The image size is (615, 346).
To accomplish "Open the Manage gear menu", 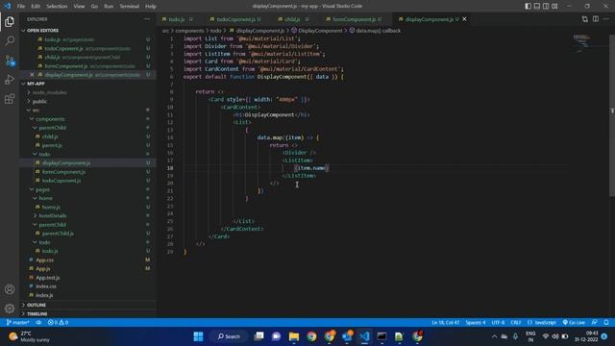I will (x=10, y=309).
